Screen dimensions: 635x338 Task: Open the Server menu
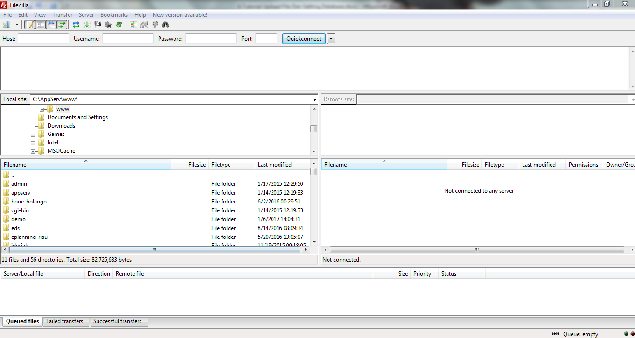click(86, 15)
